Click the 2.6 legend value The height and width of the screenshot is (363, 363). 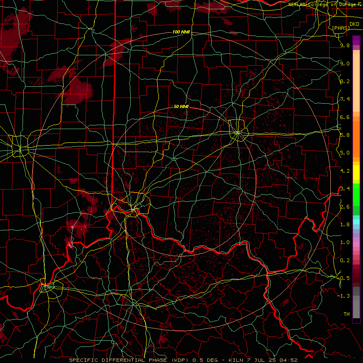[x=345, y=207]
